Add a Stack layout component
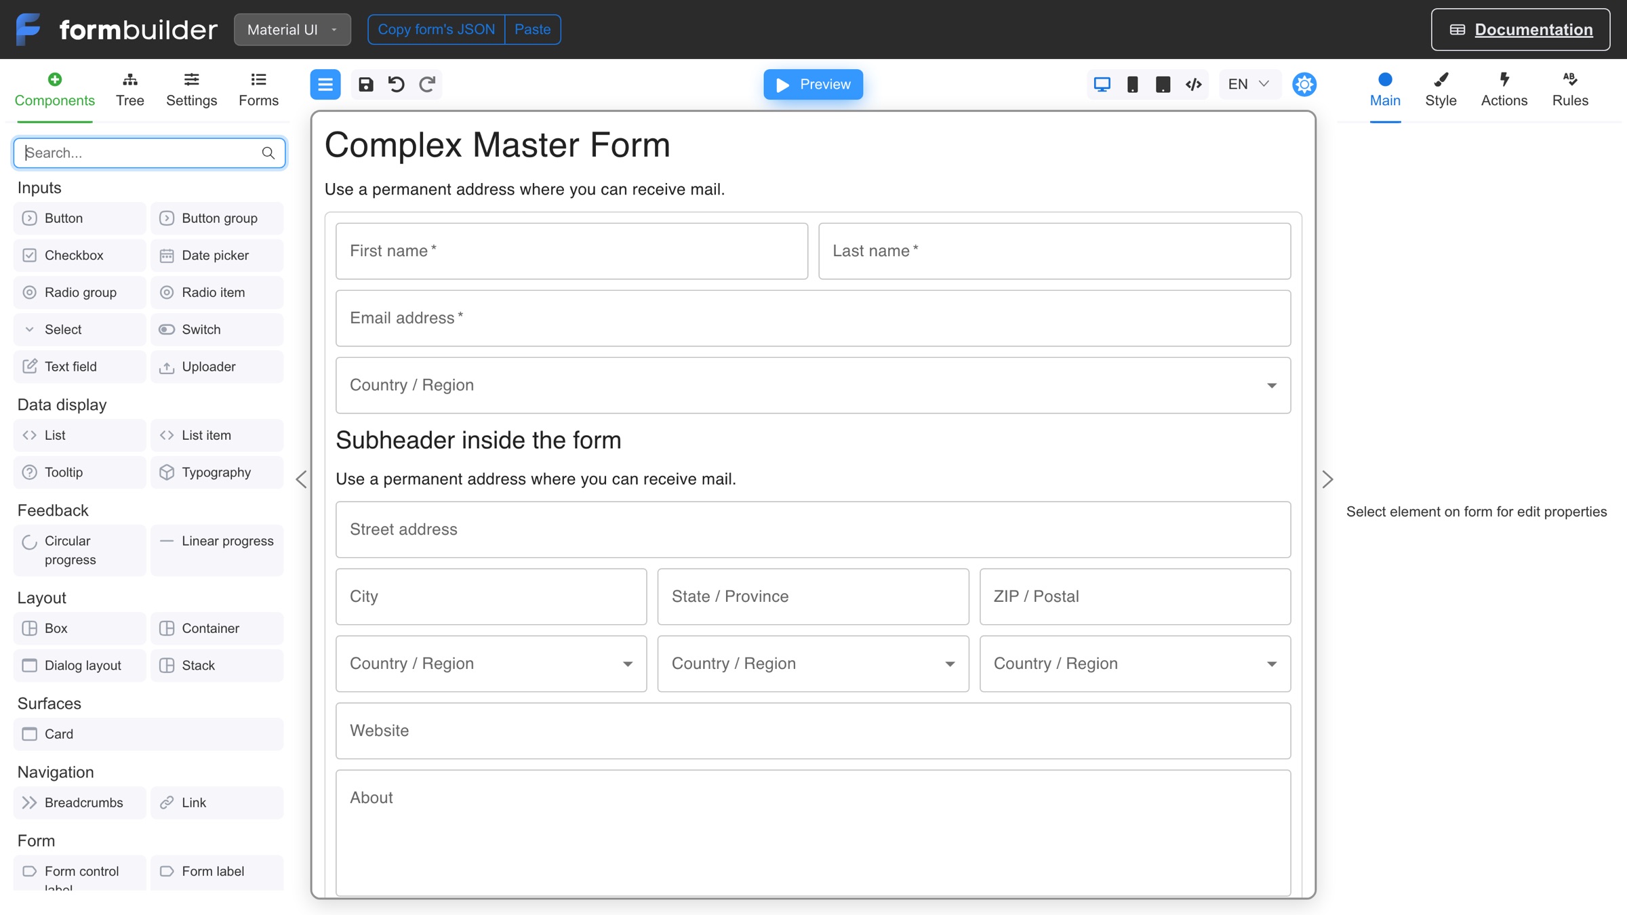 tap(217, 666)
